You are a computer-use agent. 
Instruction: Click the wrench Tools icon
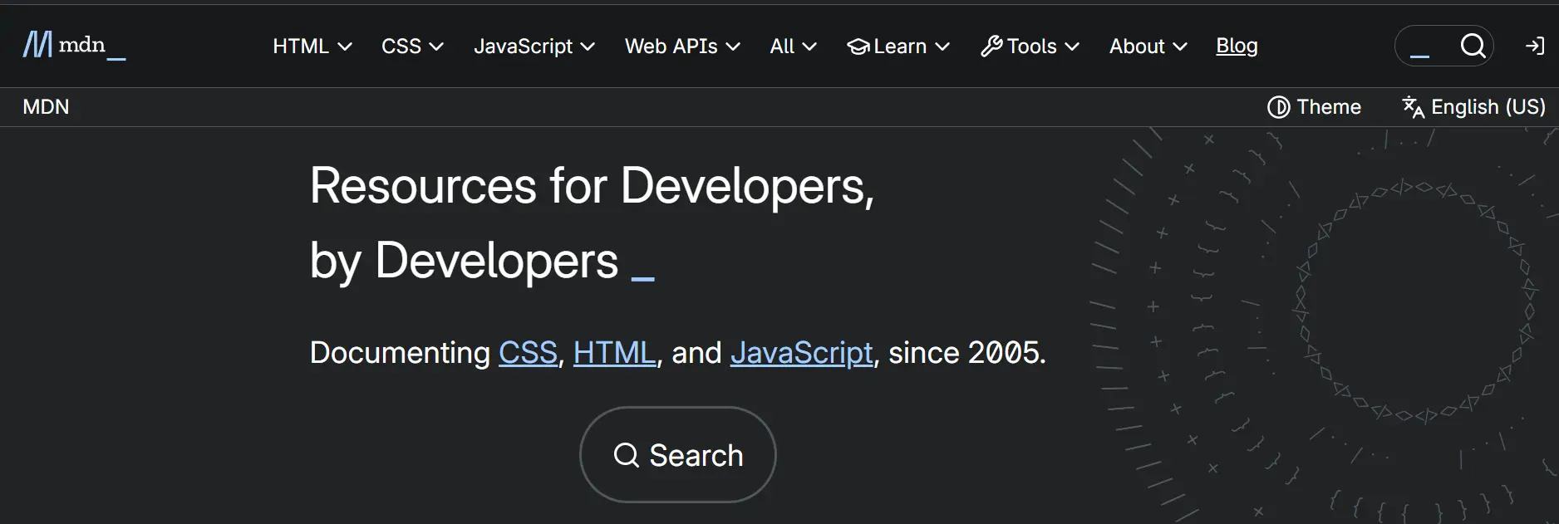(x=991, y=46)
